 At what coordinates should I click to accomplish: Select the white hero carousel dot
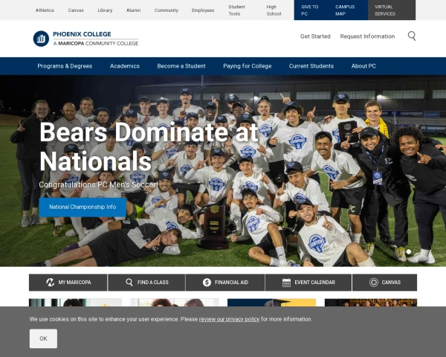[408, 251]
